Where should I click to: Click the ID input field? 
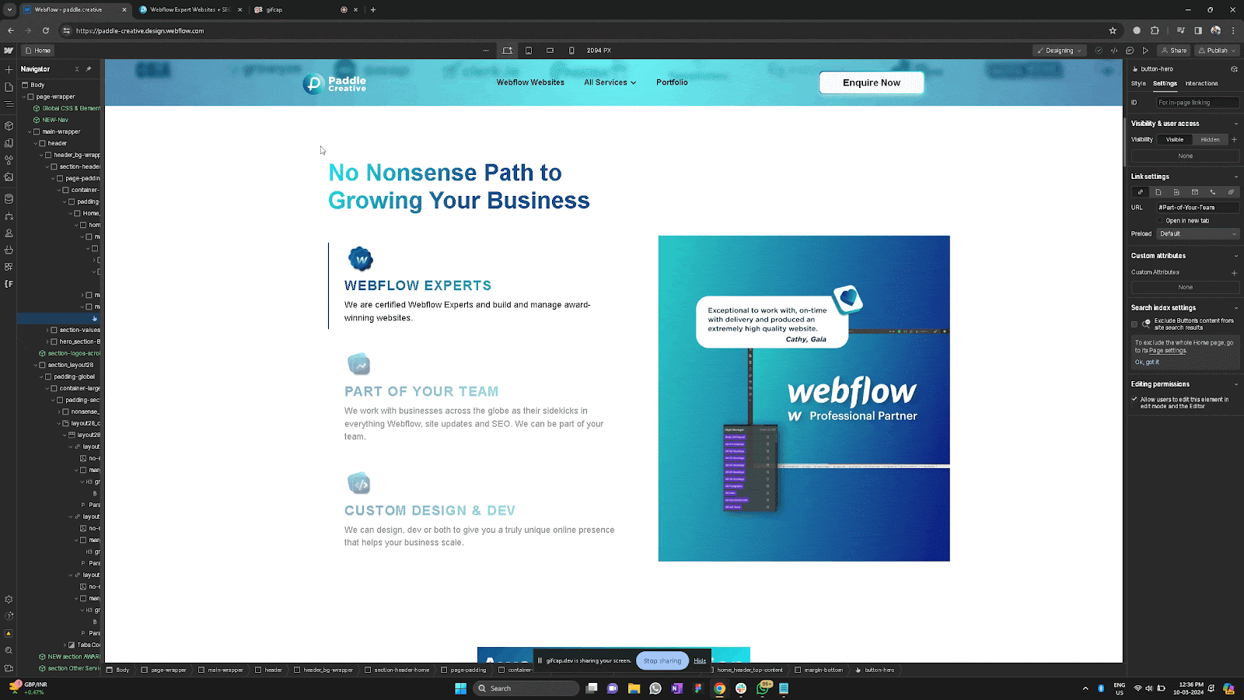tap(1197, 103)
